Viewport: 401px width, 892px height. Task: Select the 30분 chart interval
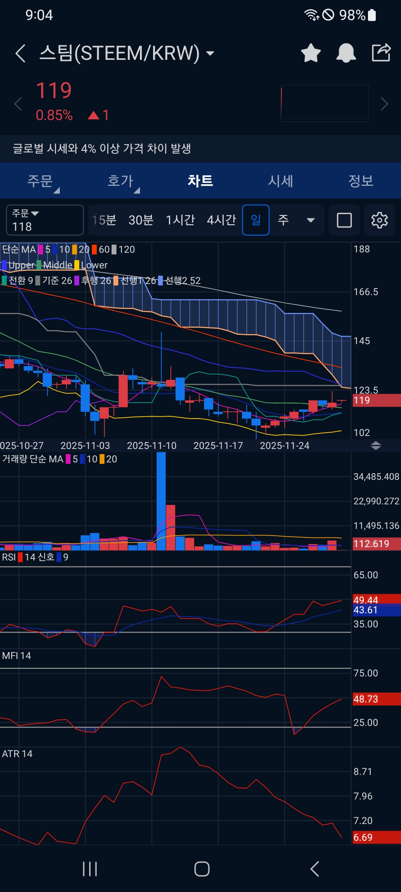point(141,220)
